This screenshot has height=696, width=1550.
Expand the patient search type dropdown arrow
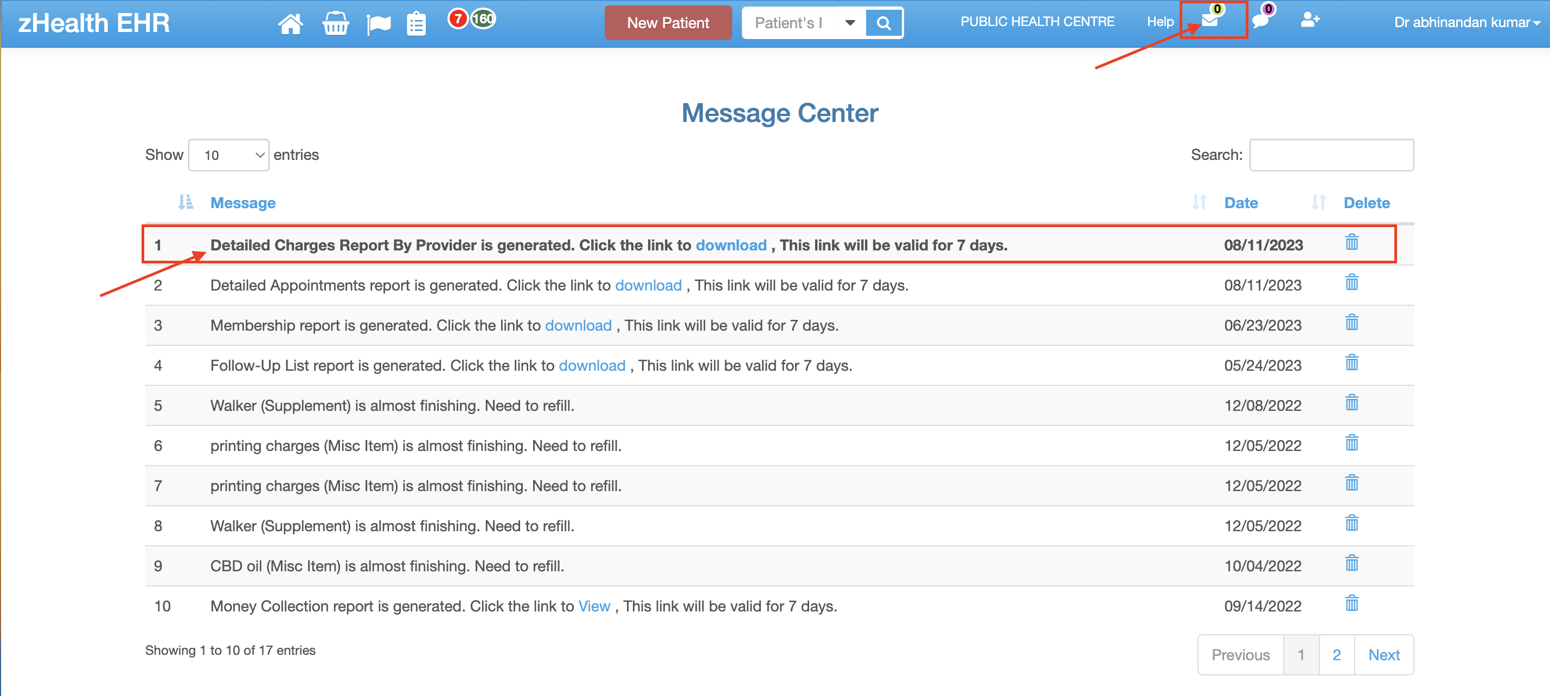[850, 23]
